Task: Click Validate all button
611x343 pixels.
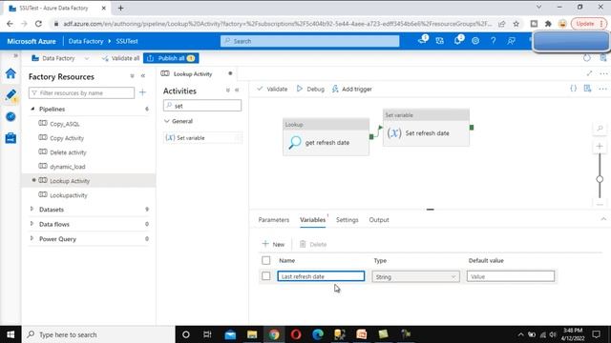Action: [120, 58]
